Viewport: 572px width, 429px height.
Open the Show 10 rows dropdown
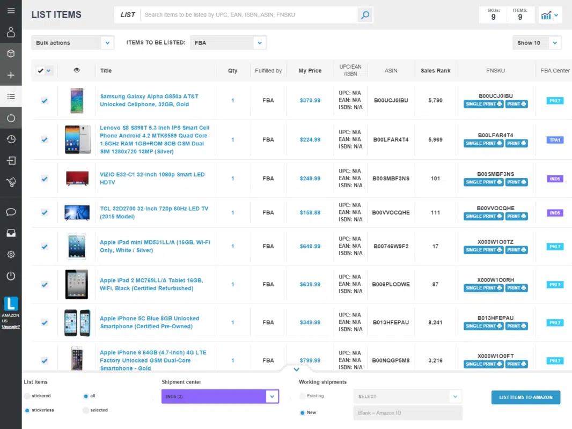(537, 43)
